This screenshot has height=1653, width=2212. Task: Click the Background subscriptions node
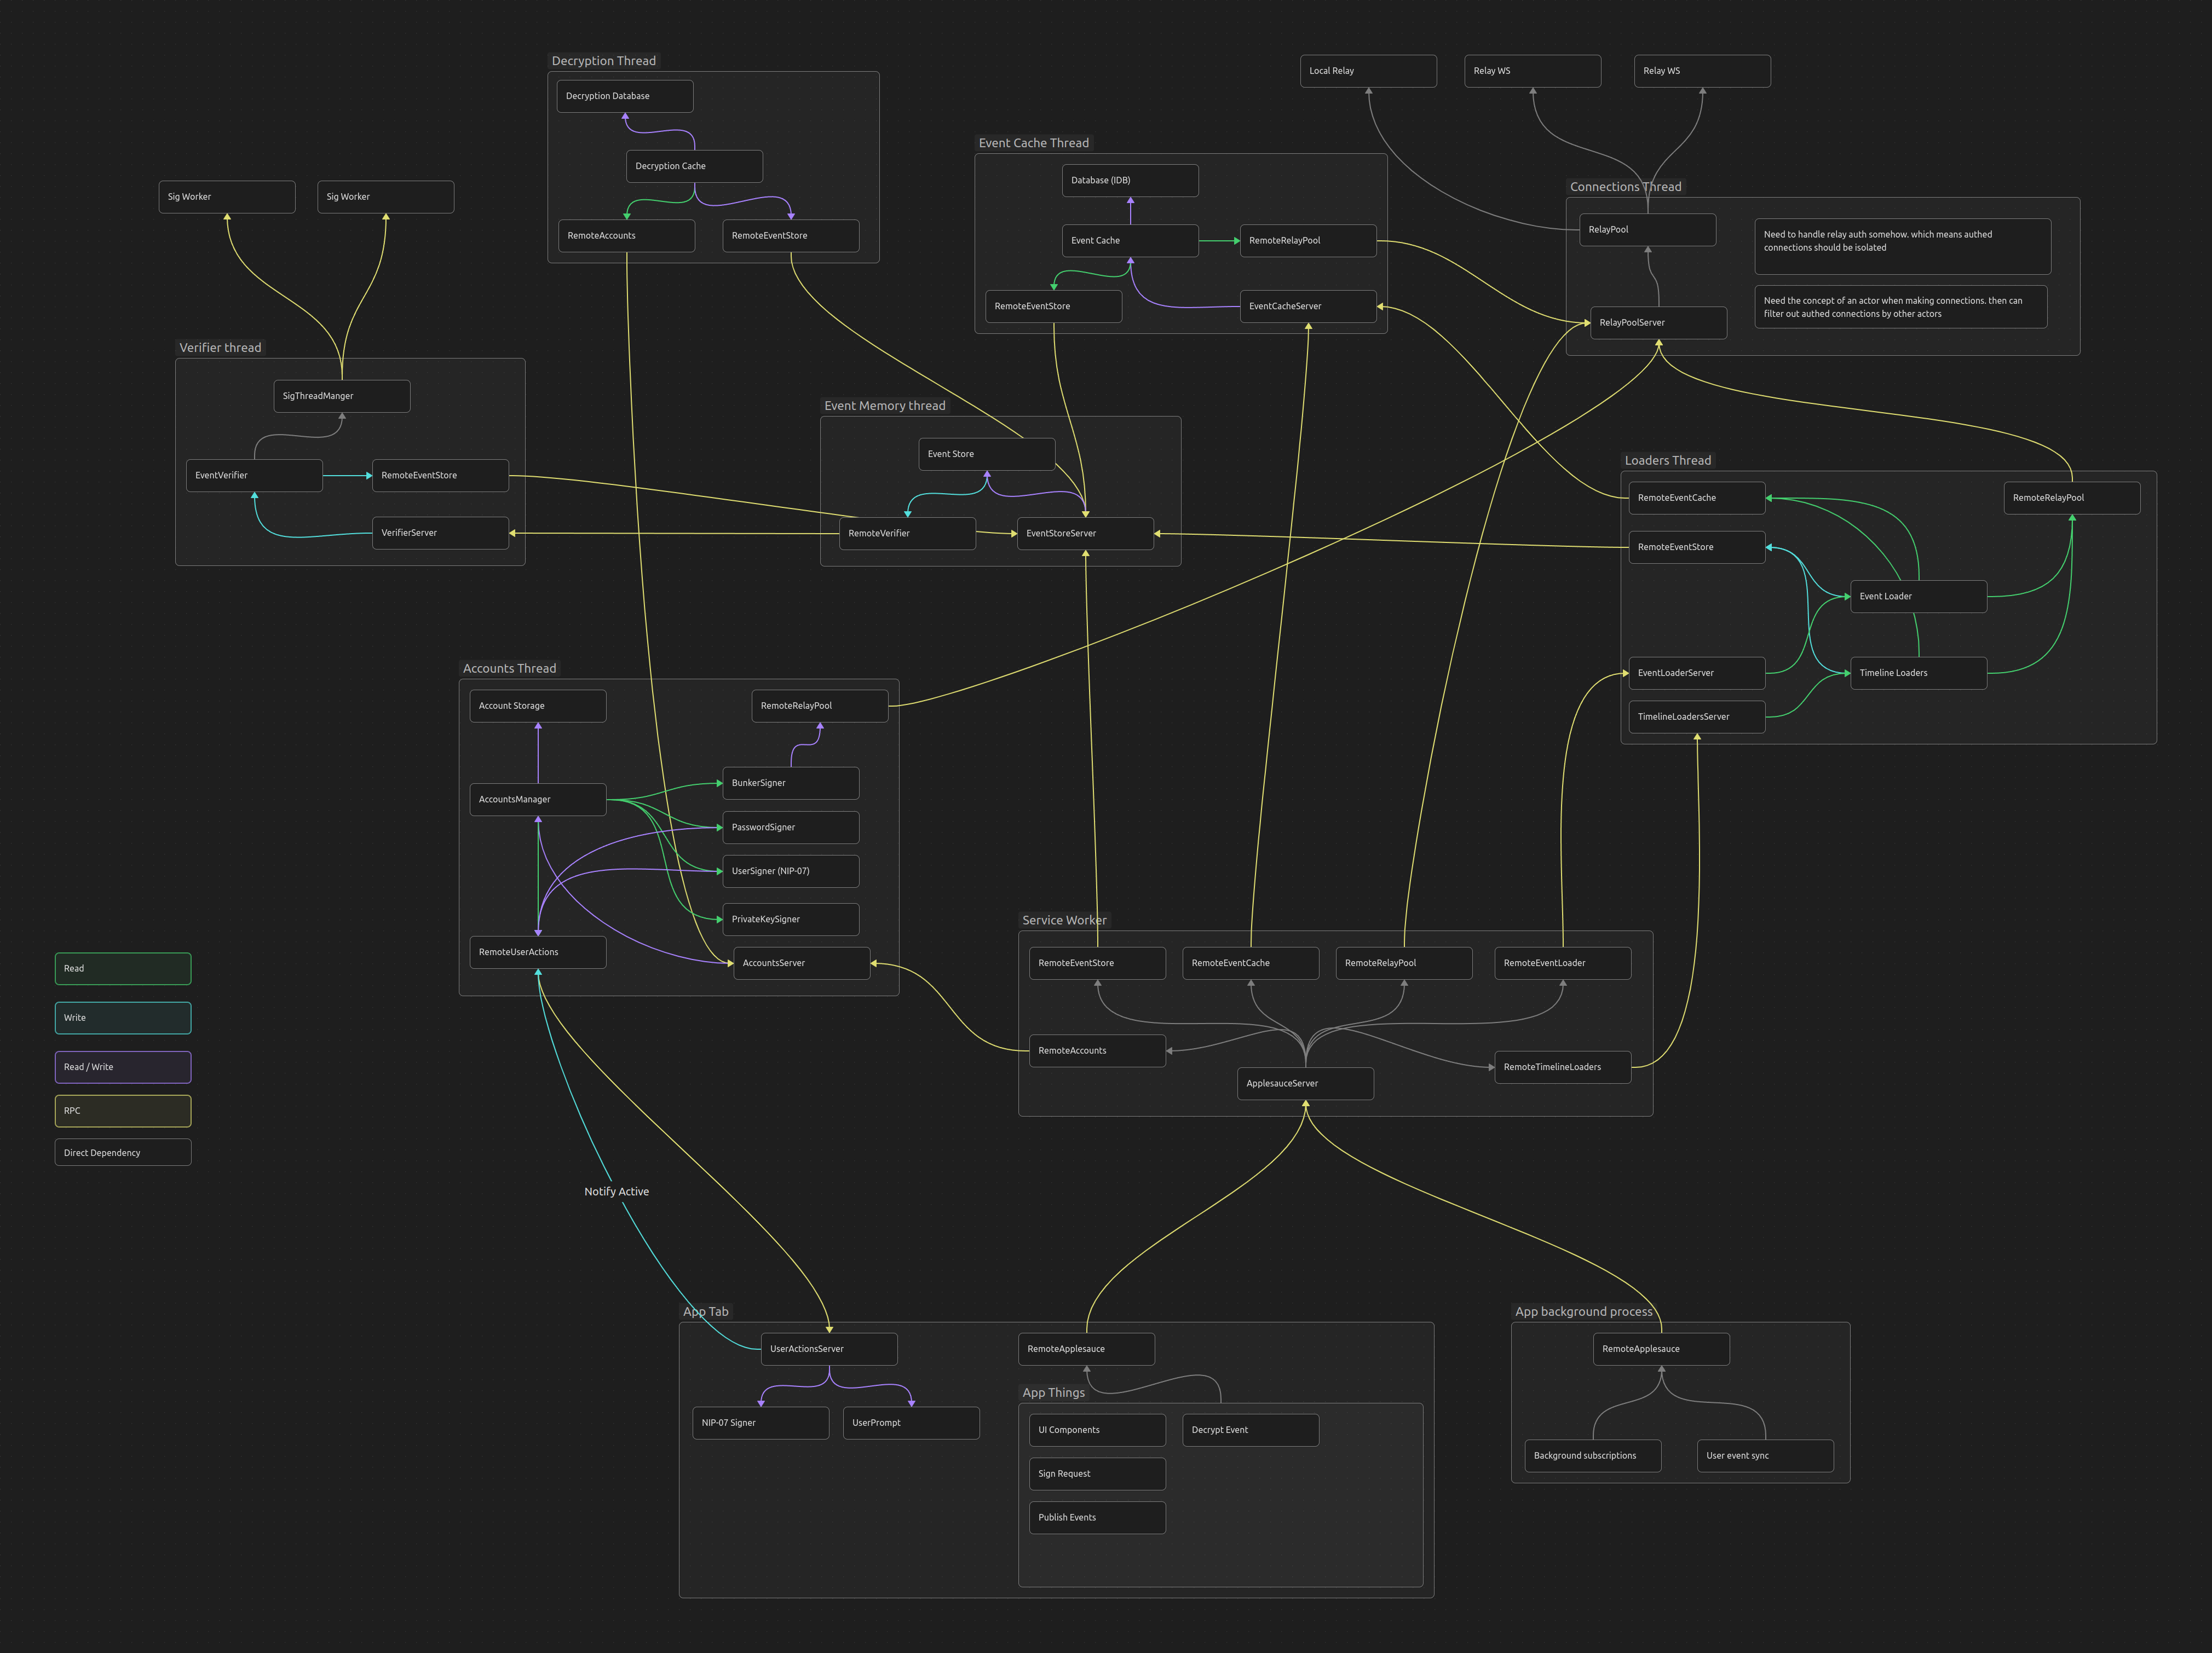coord(1592,1455)
